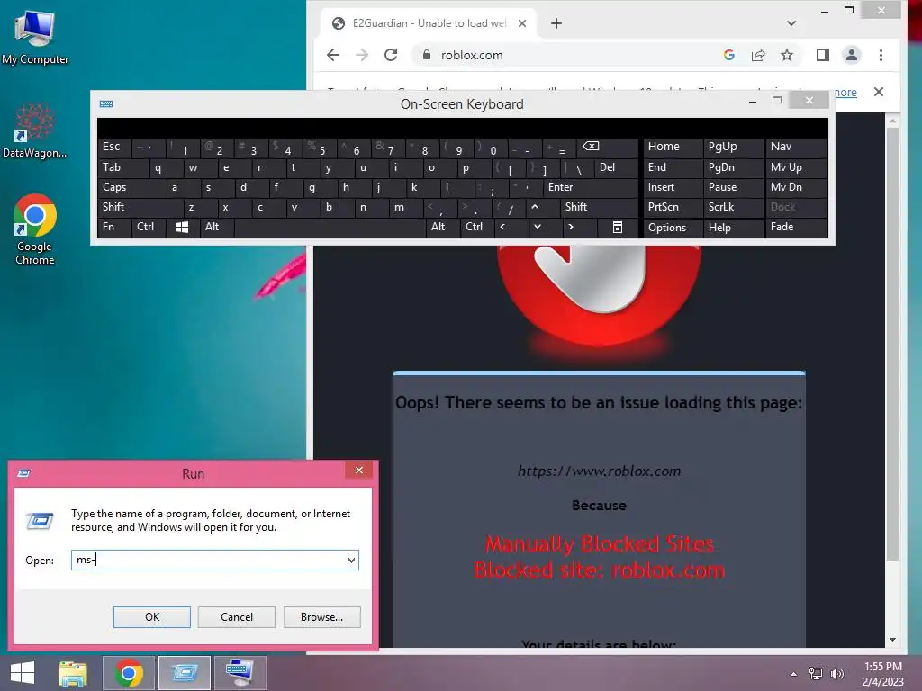Click Fade key on On-Screen Keyboard
Viewport: 922px width, 691px height.
point(796,227)
